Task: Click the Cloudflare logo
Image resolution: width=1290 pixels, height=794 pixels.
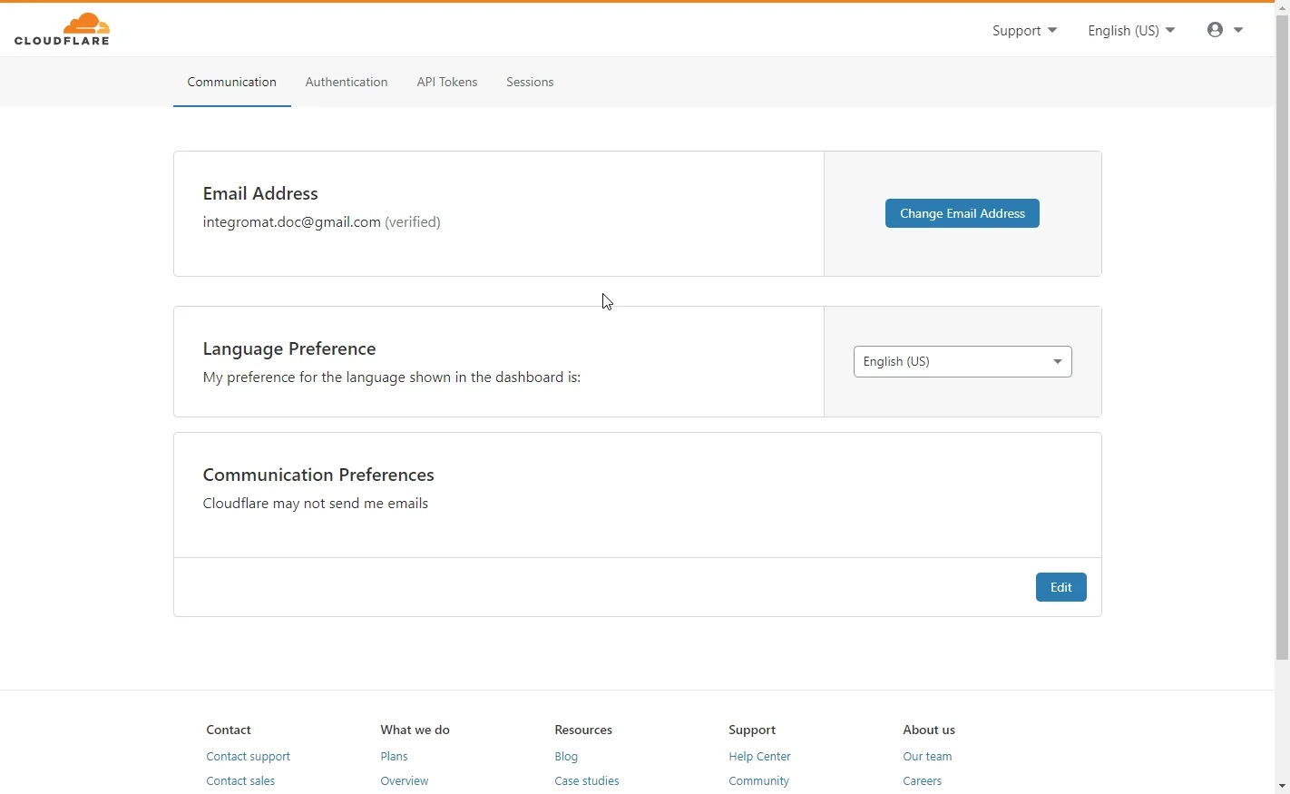Action: [x=63, y=29]
